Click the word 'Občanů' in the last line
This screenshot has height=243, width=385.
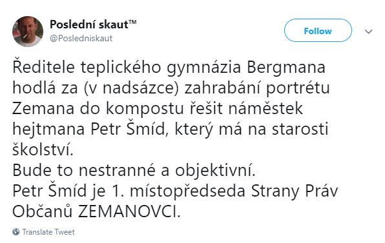point(43,211)
